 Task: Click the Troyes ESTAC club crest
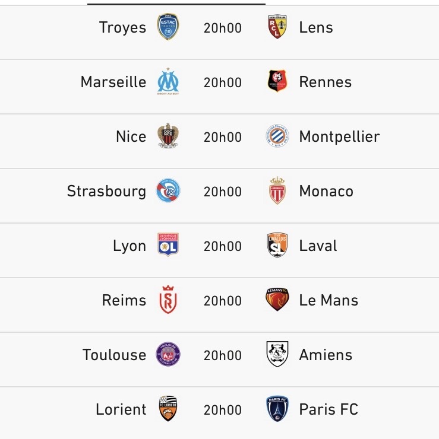[x=168, y=27]
